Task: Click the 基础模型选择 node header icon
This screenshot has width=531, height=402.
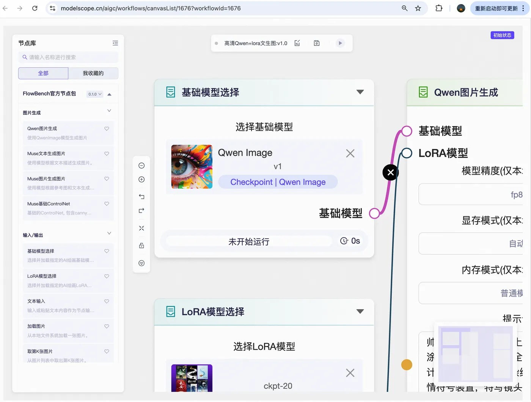Action: (x=171, y=92)
